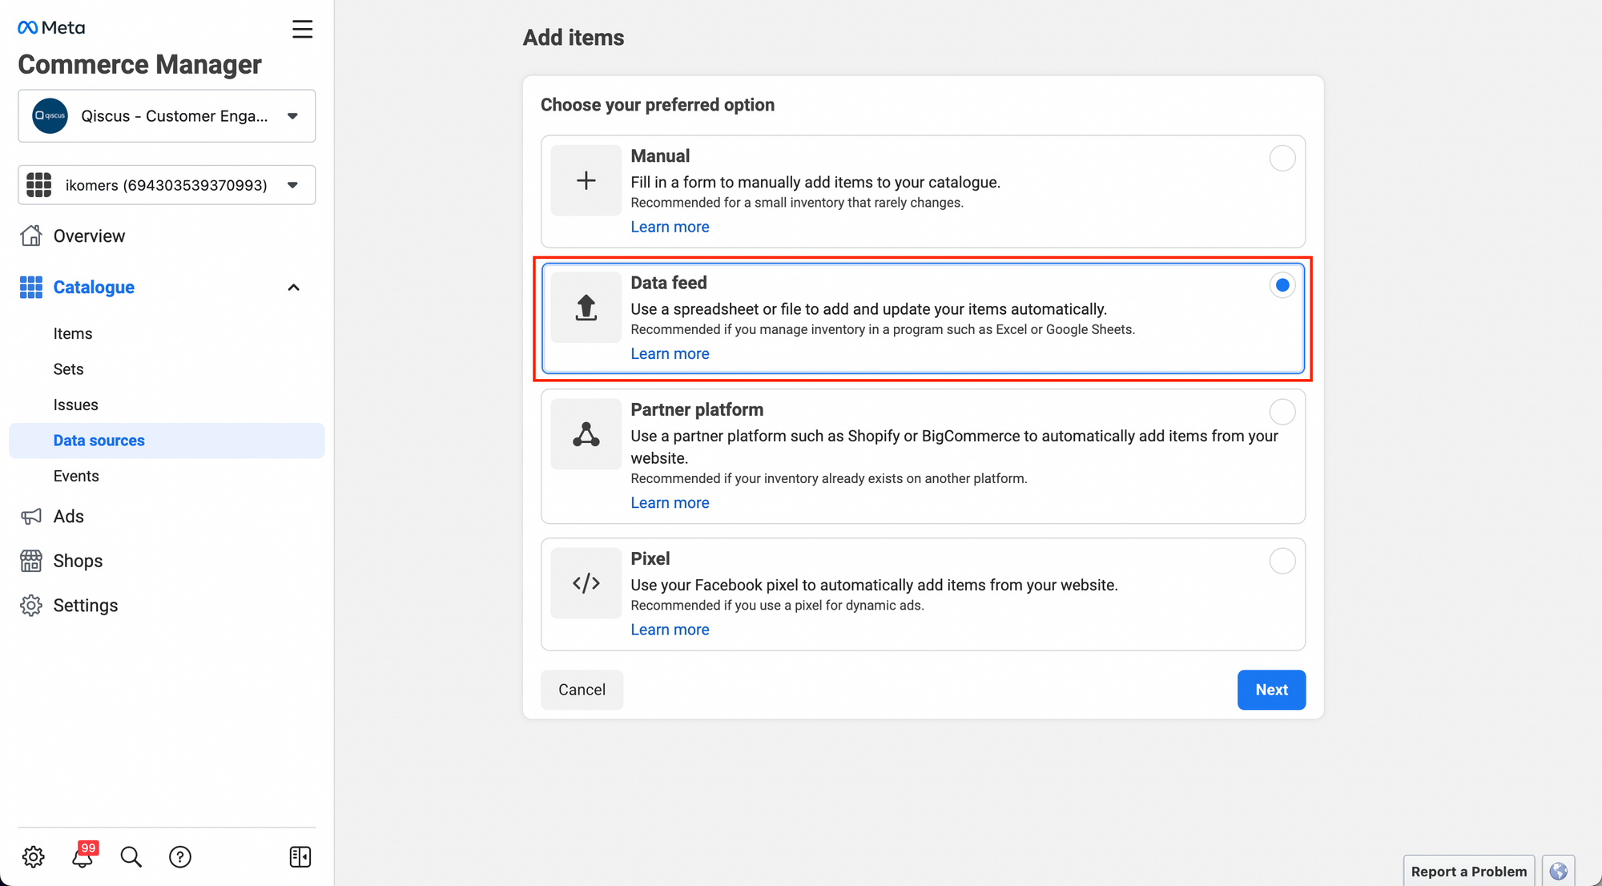Collapse the Catalogue section chevron
This screenshot has height=886, width=1602.
[x=294, y=288]
